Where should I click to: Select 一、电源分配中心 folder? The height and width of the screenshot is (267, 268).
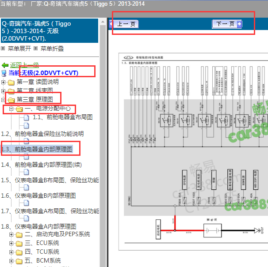(48, 108)
